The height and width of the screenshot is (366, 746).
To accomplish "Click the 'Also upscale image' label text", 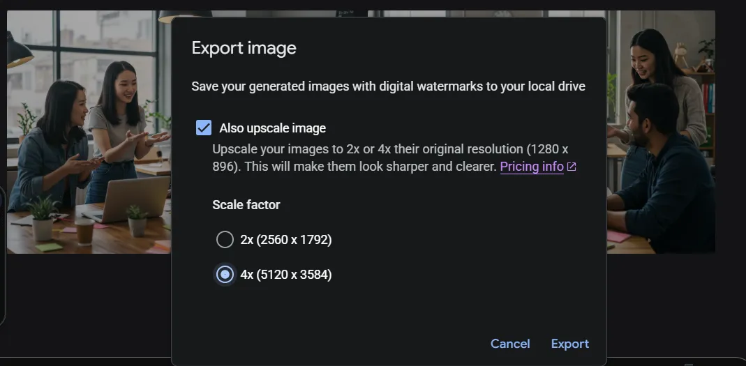I will (x=272, y=128).
